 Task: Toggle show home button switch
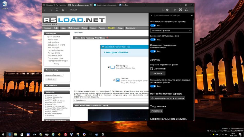(153, 25)
